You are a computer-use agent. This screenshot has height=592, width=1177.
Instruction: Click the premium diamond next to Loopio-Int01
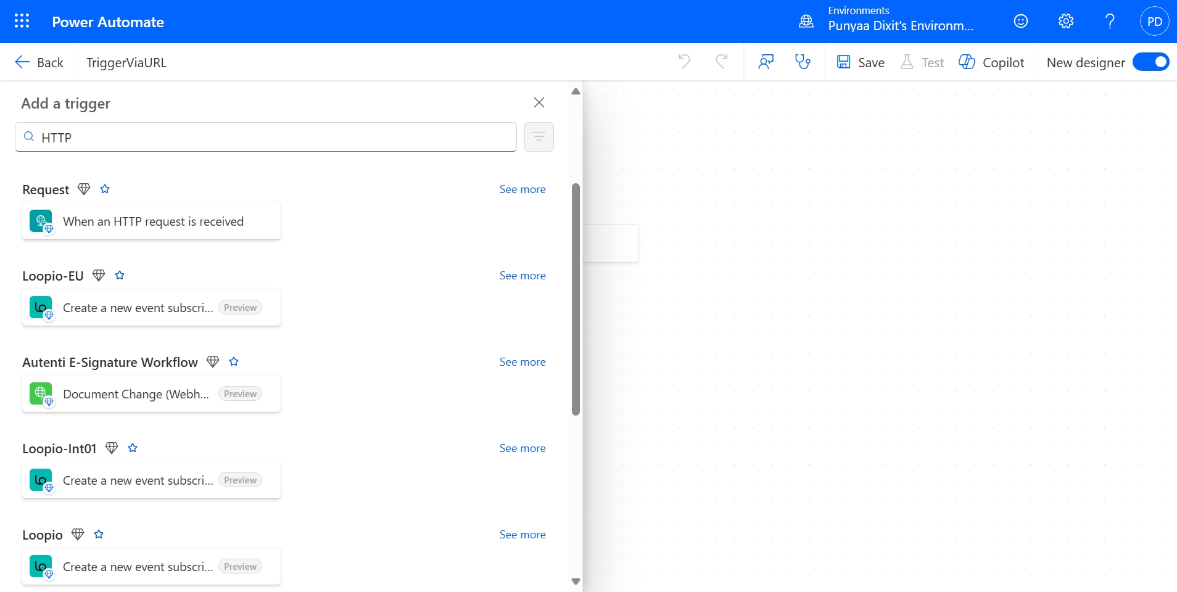pyautogui.click(x=112, y=448)
